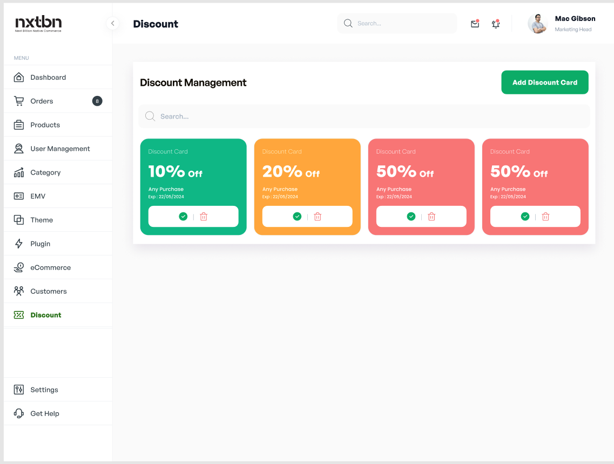Focus the Discount Management search field
Screen dimensions: 614x464
click(364, 116)
